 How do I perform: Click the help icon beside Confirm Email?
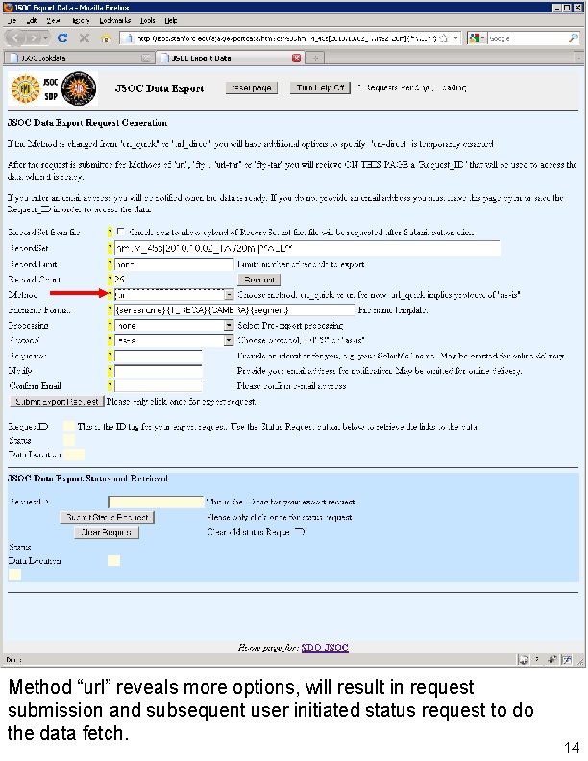coord(110,386)
